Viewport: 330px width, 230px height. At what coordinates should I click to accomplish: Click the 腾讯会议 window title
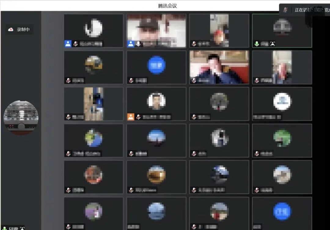coord(167,5)
